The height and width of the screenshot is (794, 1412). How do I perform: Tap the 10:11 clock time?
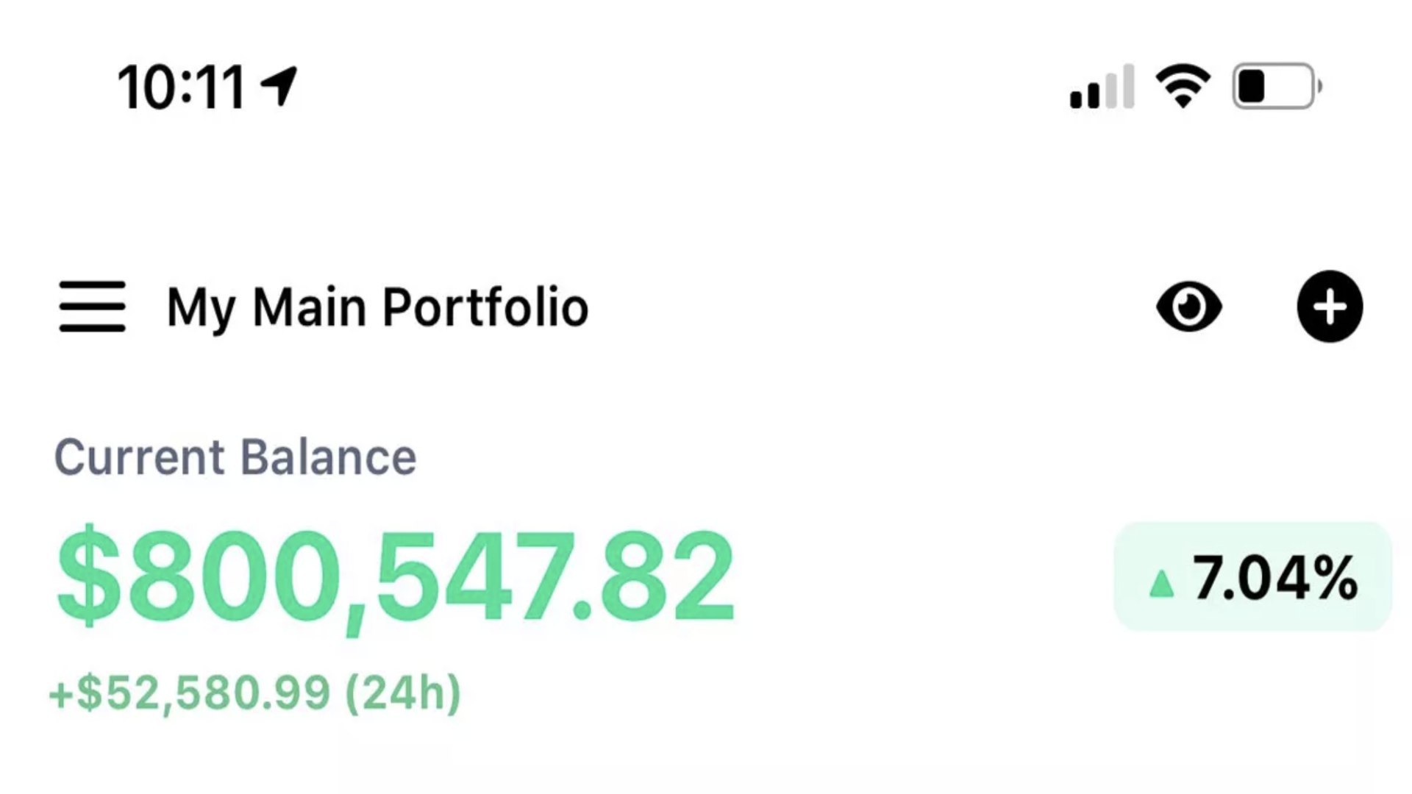tap(181, 87)
